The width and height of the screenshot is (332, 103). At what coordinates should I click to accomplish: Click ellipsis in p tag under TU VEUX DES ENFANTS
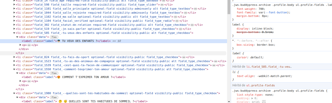(x=29, y=45)
